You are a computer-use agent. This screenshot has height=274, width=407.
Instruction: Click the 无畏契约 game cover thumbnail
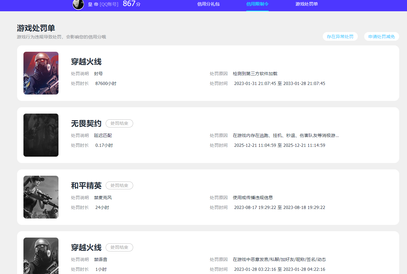(x=41, y=135)
